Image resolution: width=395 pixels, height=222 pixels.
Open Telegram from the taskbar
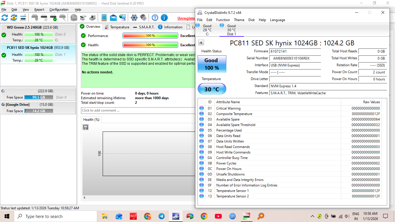click(x=162, y=216)
